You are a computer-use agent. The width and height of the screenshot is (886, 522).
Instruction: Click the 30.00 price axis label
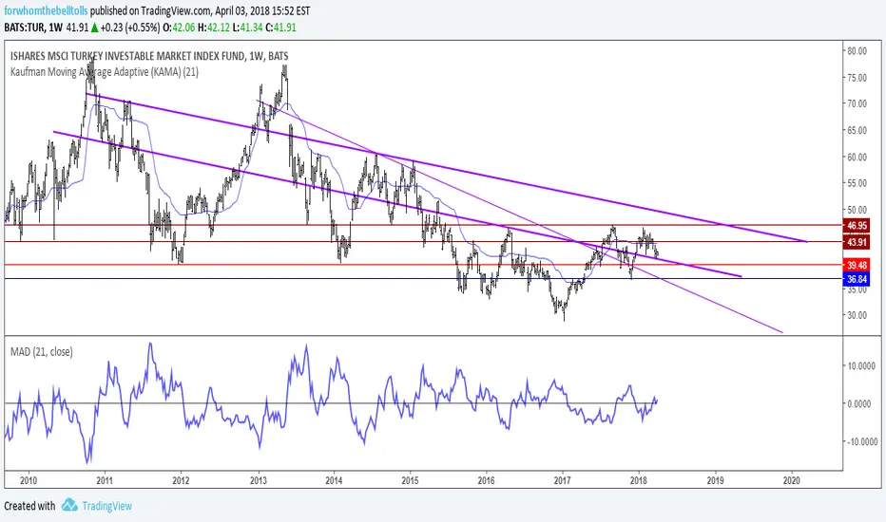click(857, 315)
